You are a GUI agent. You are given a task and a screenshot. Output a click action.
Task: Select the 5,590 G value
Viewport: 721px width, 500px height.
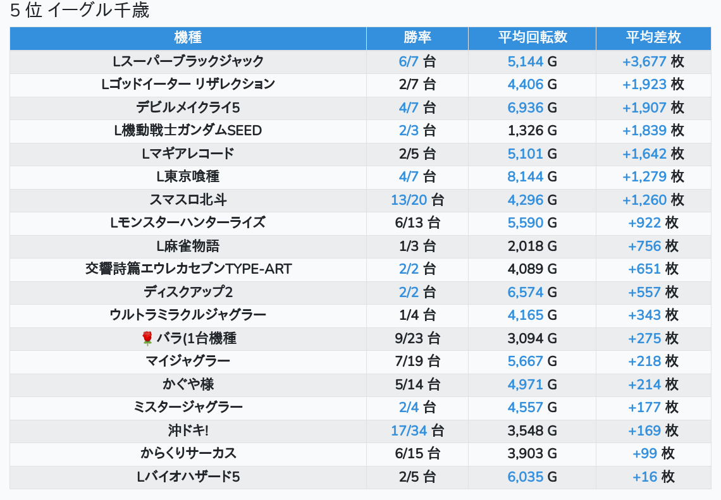[x=532, y=223]
